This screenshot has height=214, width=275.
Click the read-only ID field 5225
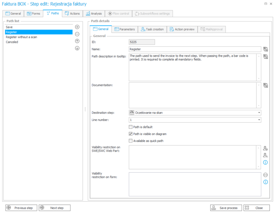point(142,42)
